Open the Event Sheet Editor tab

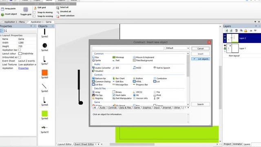84,144
